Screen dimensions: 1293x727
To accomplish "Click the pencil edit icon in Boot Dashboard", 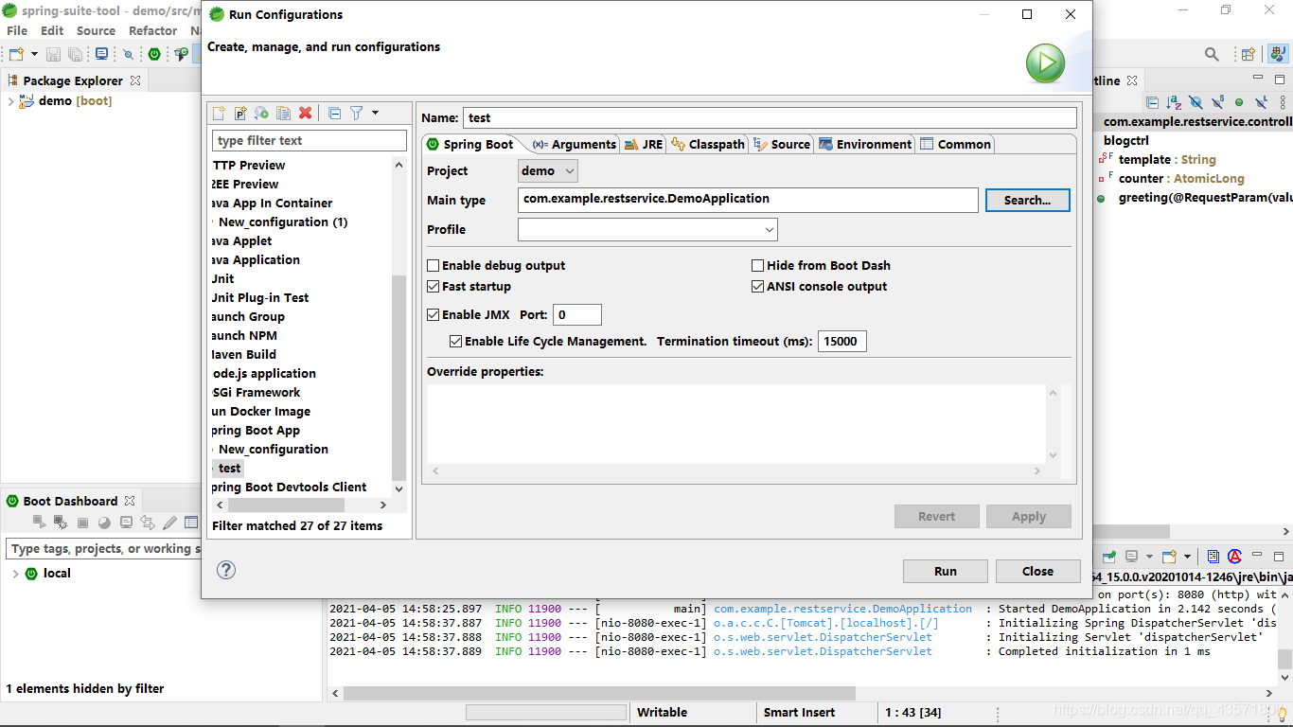I will pos(169,523).
